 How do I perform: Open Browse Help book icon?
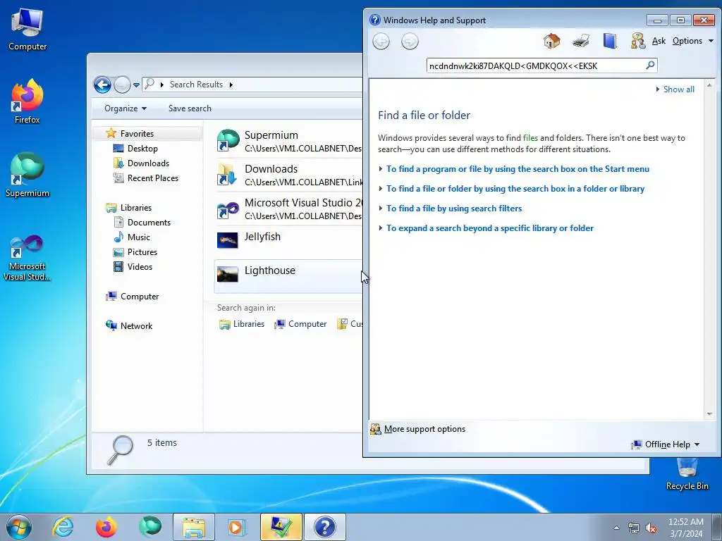(610, 41)
